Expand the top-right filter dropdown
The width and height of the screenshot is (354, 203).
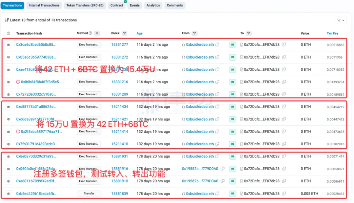(341, 20)
